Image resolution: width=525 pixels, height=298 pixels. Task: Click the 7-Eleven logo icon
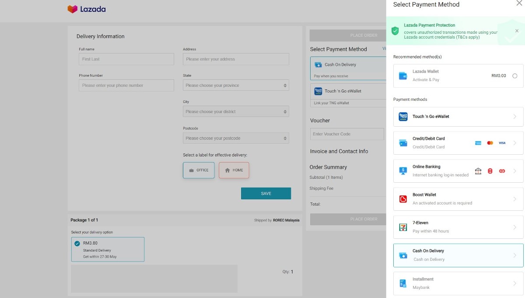pyautogui.click(x=403, y=227)
